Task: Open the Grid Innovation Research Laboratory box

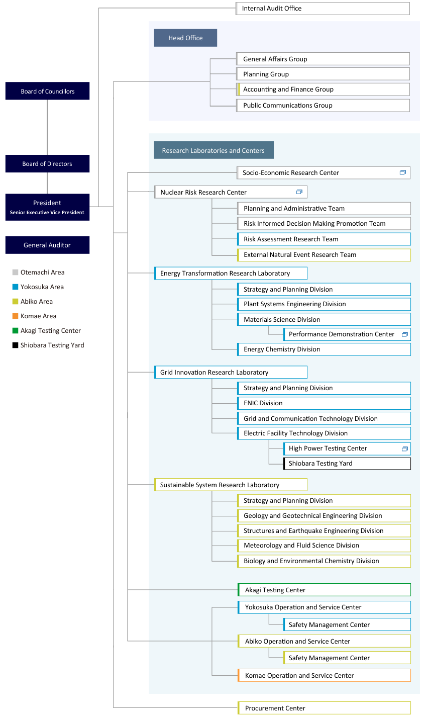Action: 231,372
